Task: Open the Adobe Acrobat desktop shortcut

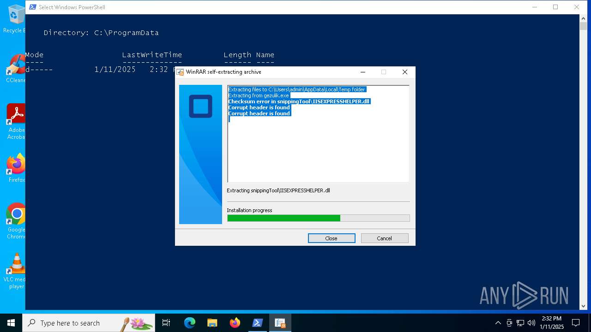Action: coord(16,122)
